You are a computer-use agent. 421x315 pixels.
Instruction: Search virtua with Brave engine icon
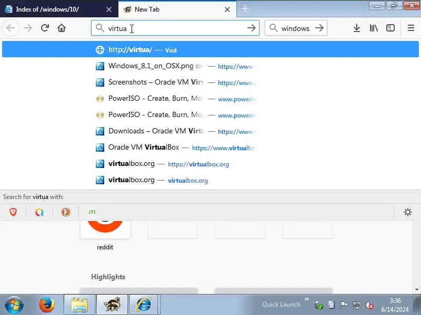[x=13, y=212]
